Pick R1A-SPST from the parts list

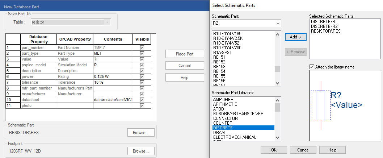coord(223,53)
